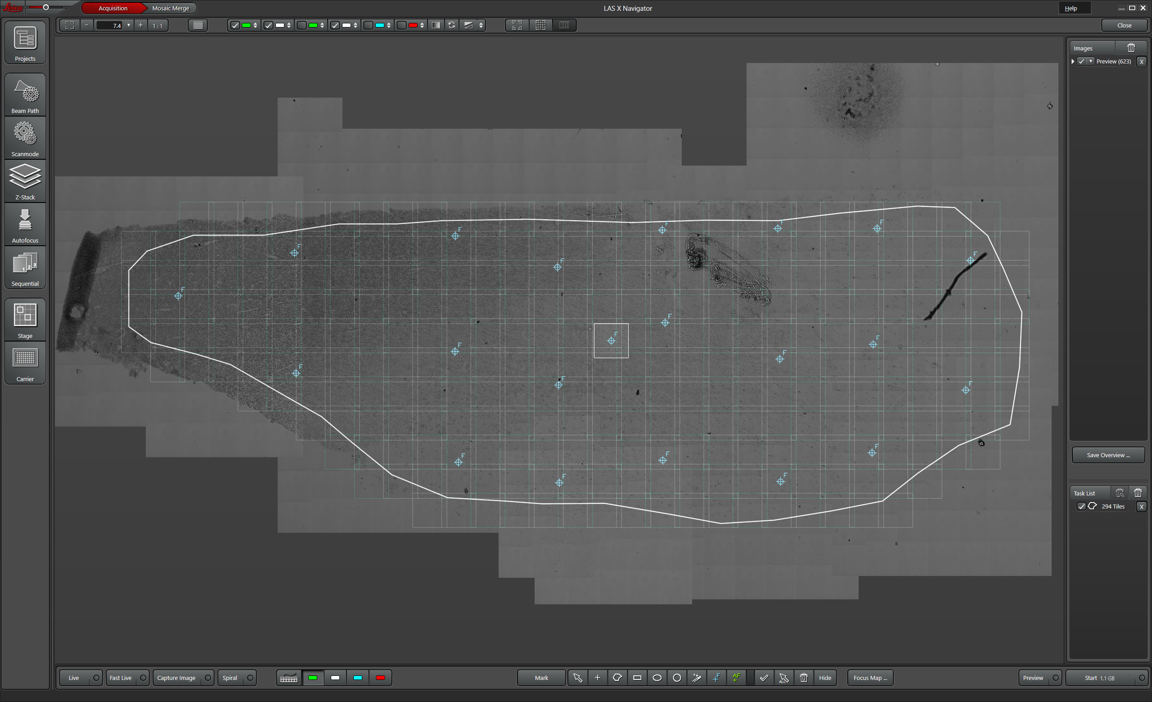Switch to the Mosaic Merge tab

pos(171,8)
